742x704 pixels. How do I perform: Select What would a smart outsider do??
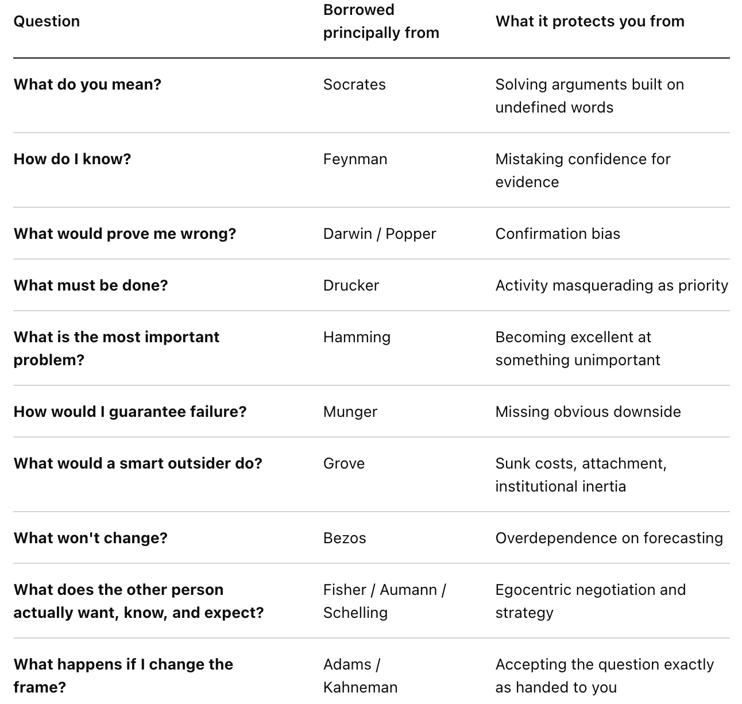click(x=138, y=463)
